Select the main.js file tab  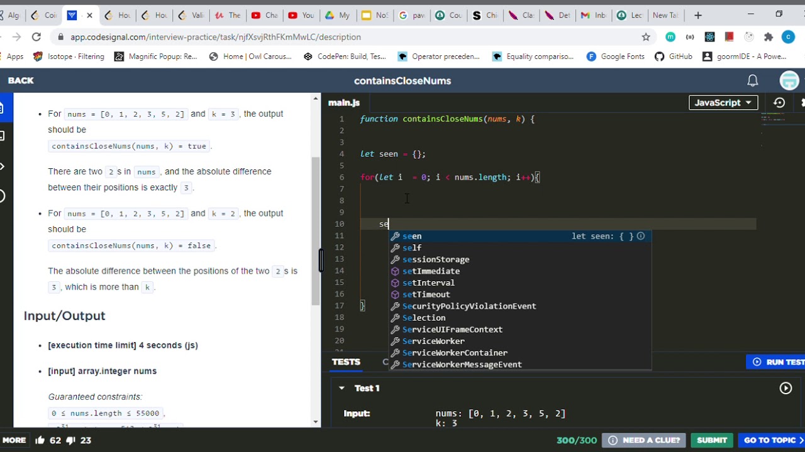344,102
